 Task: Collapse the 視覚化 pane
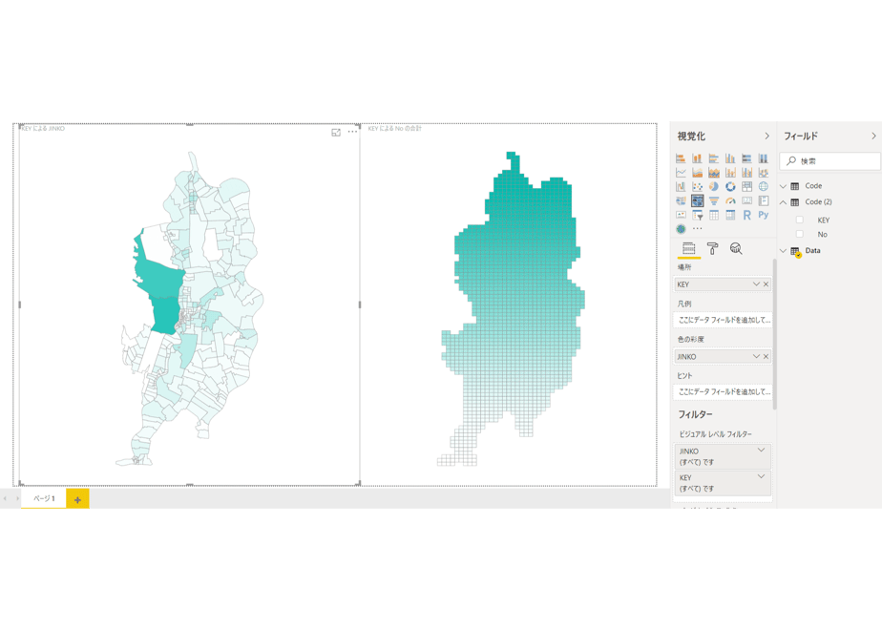[766, 136]
